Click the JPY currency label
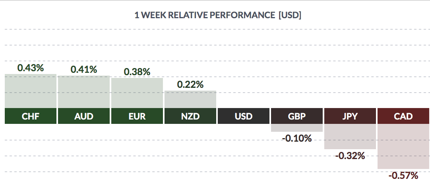430x186 pixels. click(350, 116)
